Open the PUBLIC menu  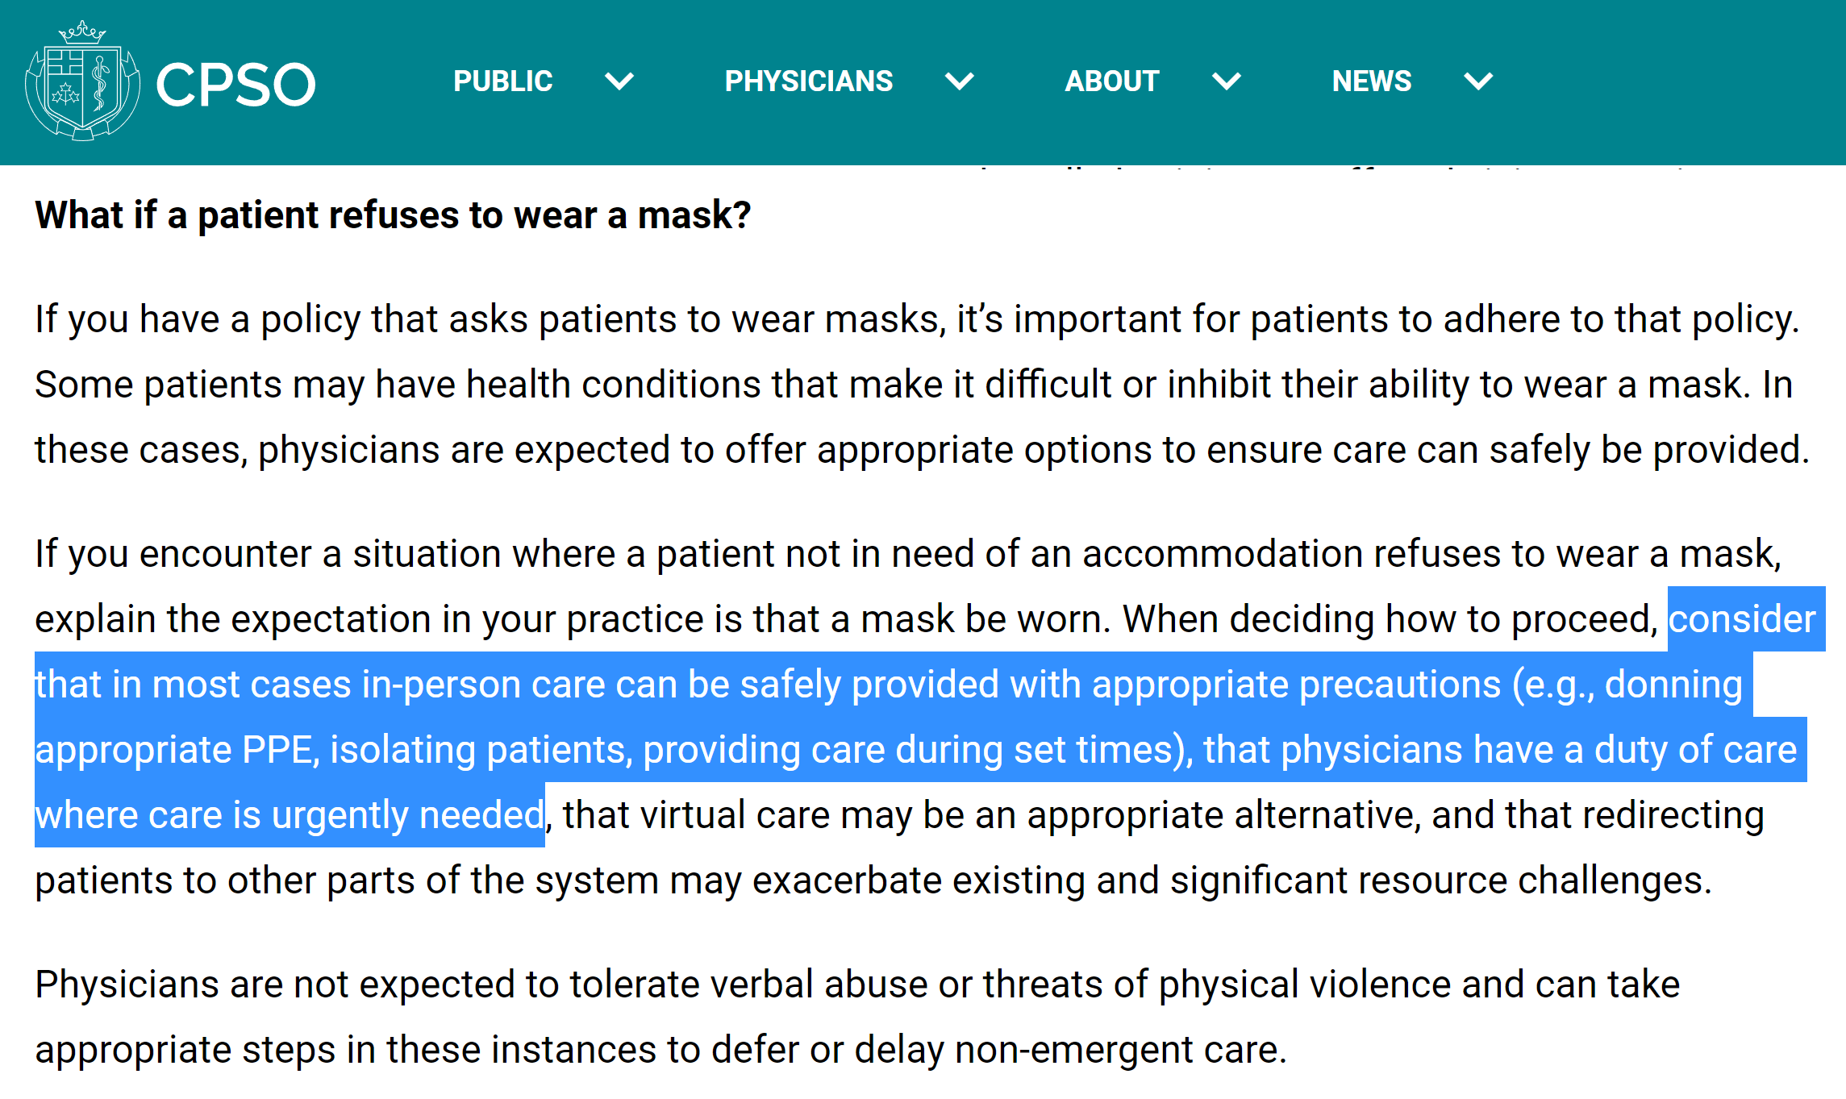point(503,81)
